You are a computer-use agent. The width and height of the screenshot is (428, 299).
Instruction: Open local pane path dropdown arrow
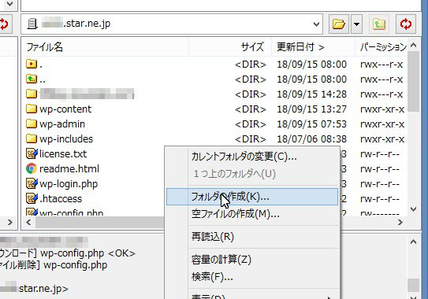tap(9, 4)
